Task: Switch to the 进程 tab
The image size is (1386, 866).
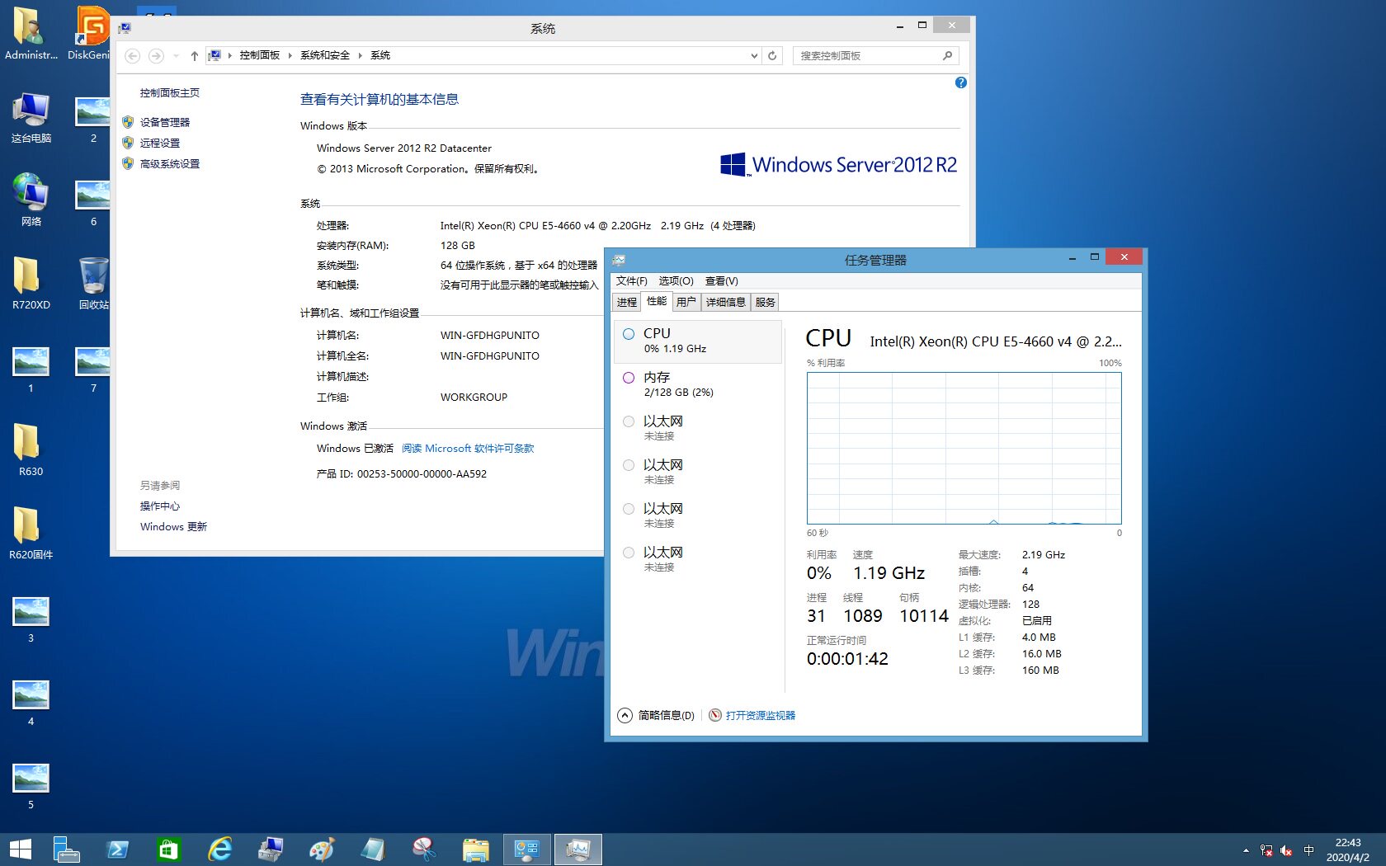Action: pos(627,302)
